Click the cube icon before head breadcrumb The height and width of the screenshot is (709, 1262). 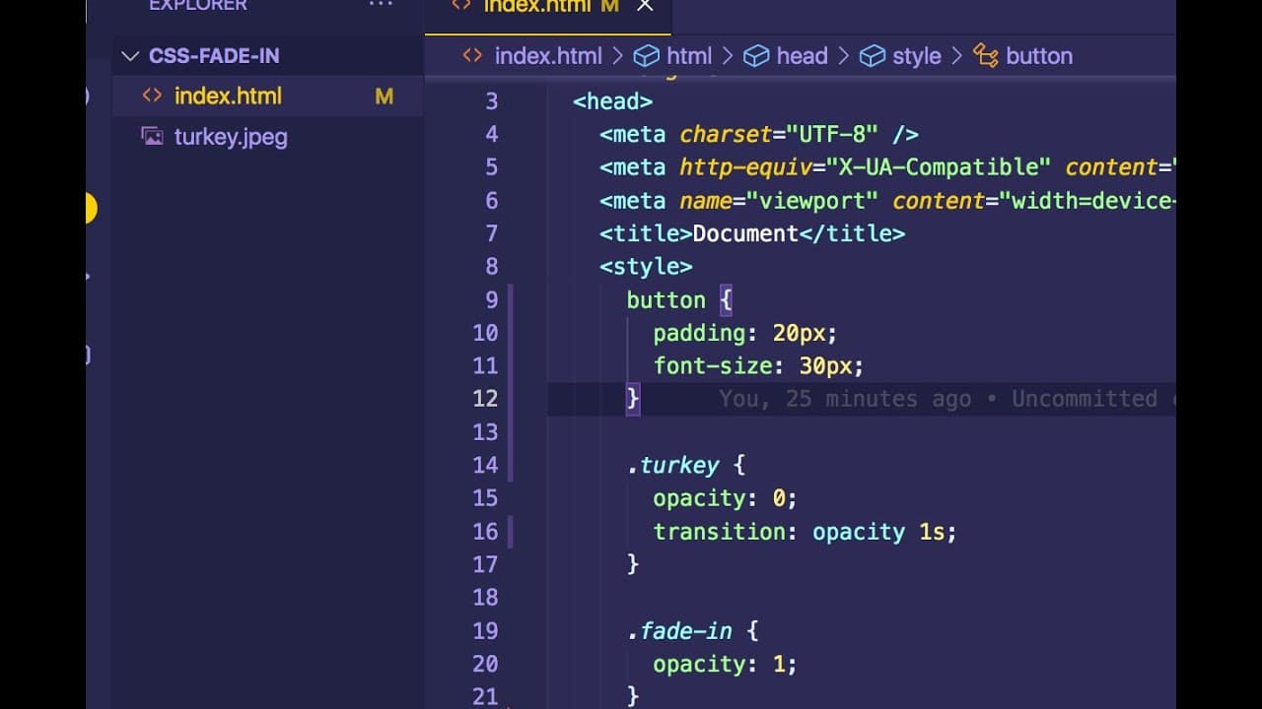(756, 56)
